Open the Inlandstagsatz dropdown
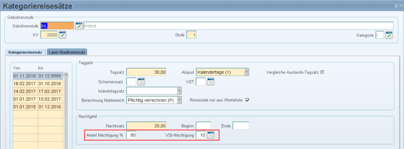The height and width of the screenshot is (149, 404). click(179, 91)
